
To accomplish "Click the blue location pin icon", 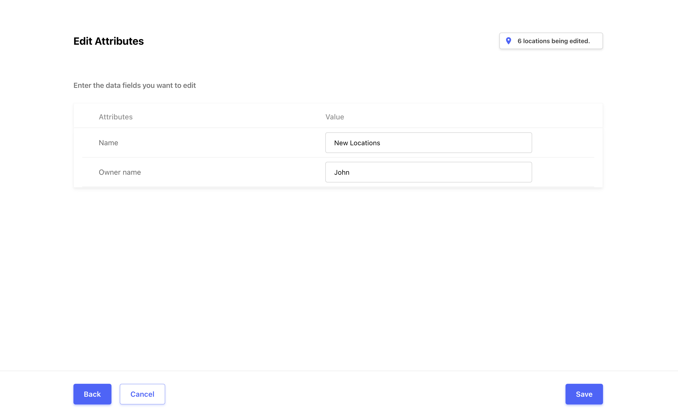I will point(508,41).
